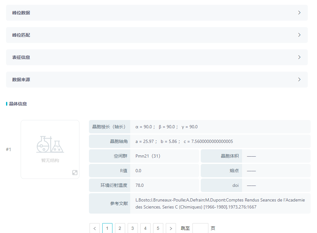
Task: Click the 空间群 label cell
Action: 110,156
